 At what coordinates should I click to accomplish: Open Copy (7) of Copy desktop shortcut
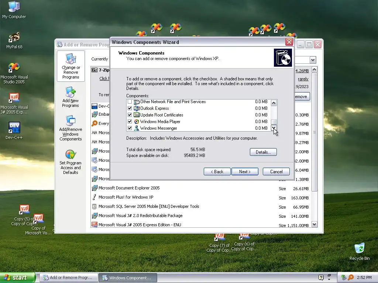click(x=219, y=242)
